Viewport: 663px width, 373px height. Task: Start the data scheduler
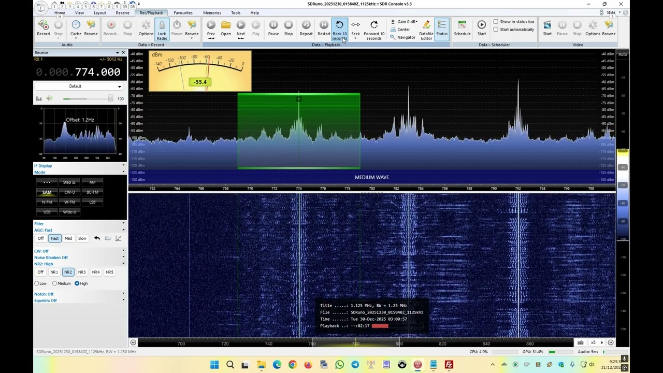coord(482,28)
